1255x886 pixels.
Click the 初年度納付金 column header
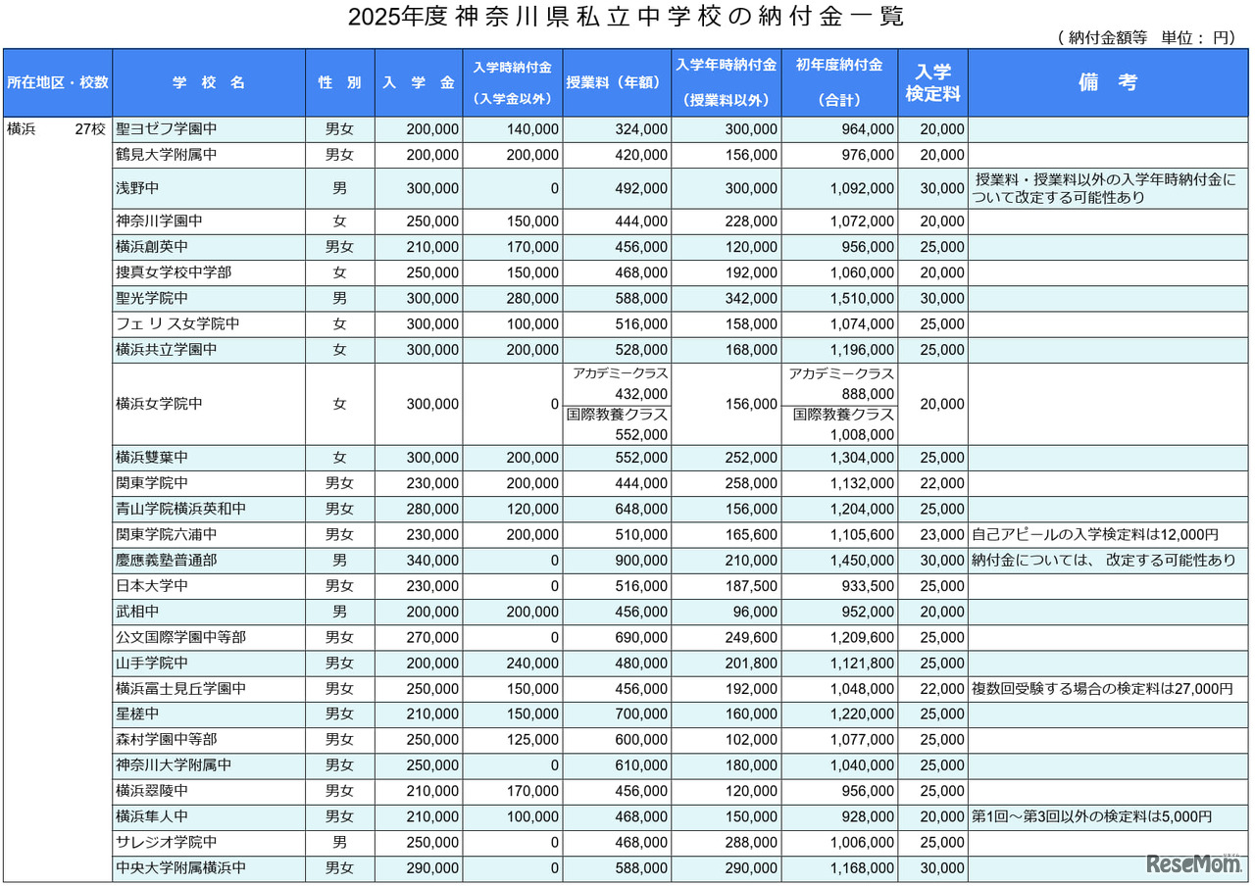[840, 83]
